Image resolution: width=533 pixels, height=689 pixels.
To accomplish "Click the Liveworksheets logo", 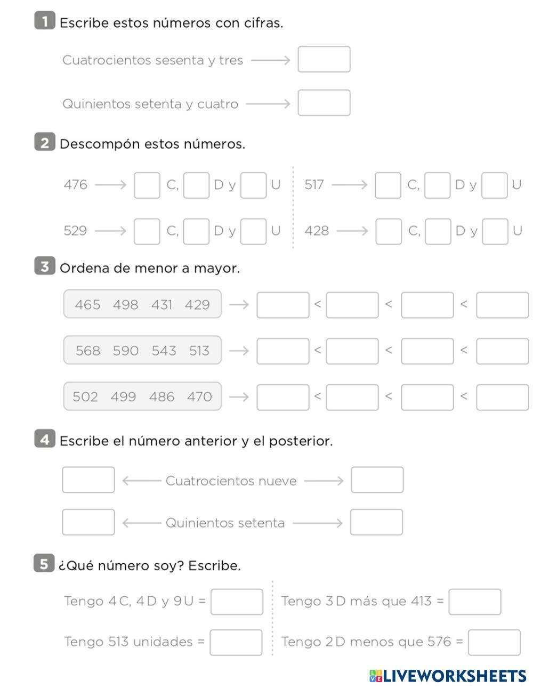I will 448,676.
